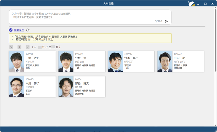
Task: Open the 検索条件 link
Action: 19,30
